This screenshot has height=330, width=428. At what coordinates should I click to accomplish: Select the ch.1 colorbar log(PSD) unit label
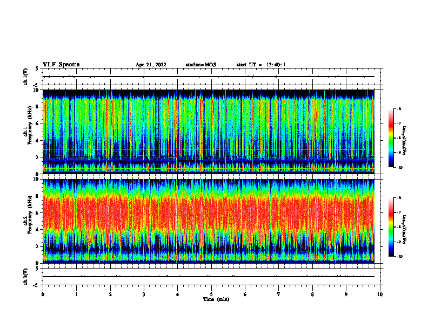click(x=405, y=141)
